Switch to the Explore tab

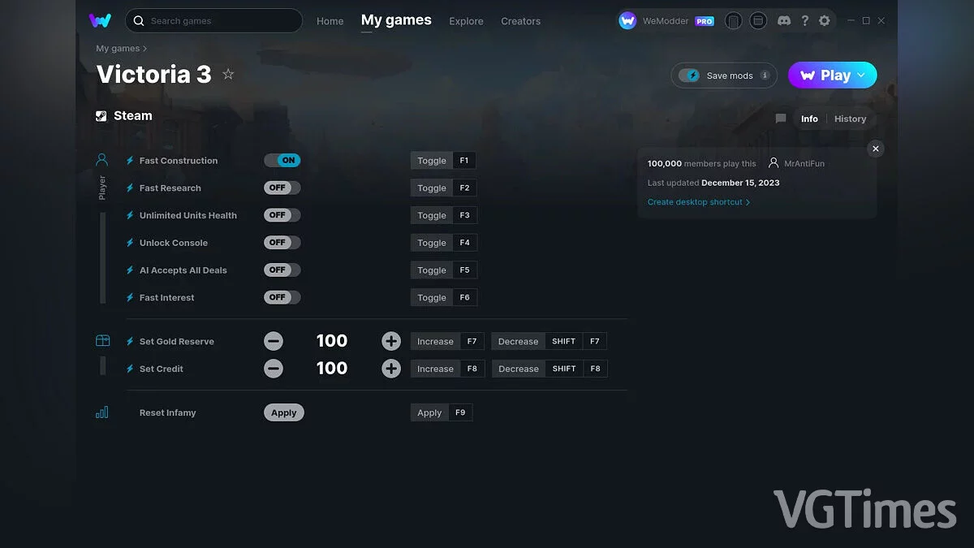[466, 21]
